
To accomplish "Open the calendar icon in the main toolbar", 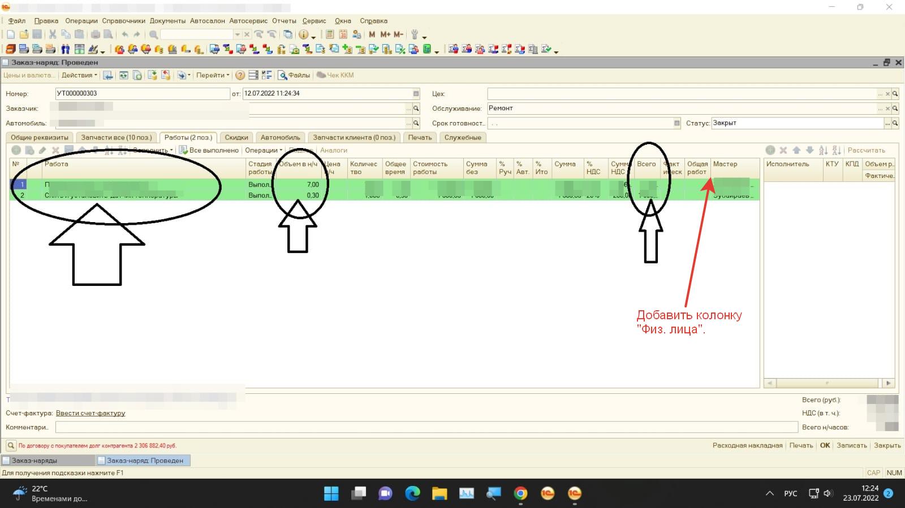I will point(343,34).
